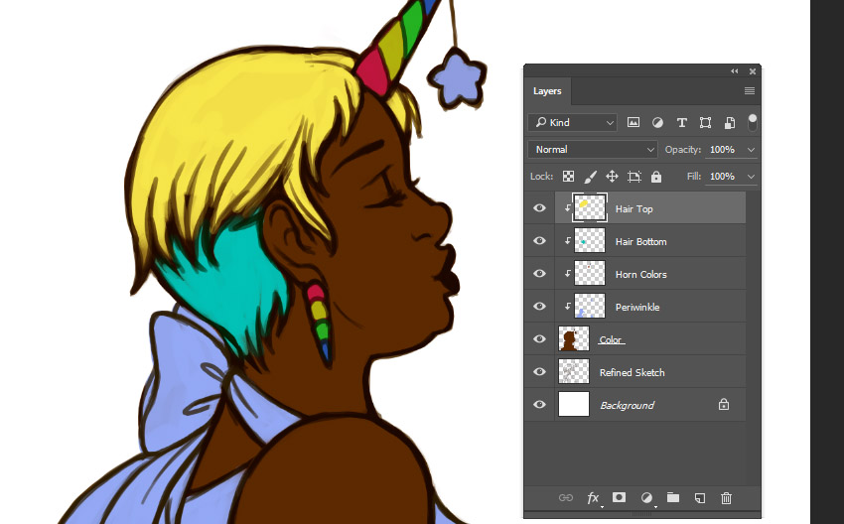Screen dimensions: 844x524
Task: Add a layer style with fx icon
Action: click(x=593, y=498)
